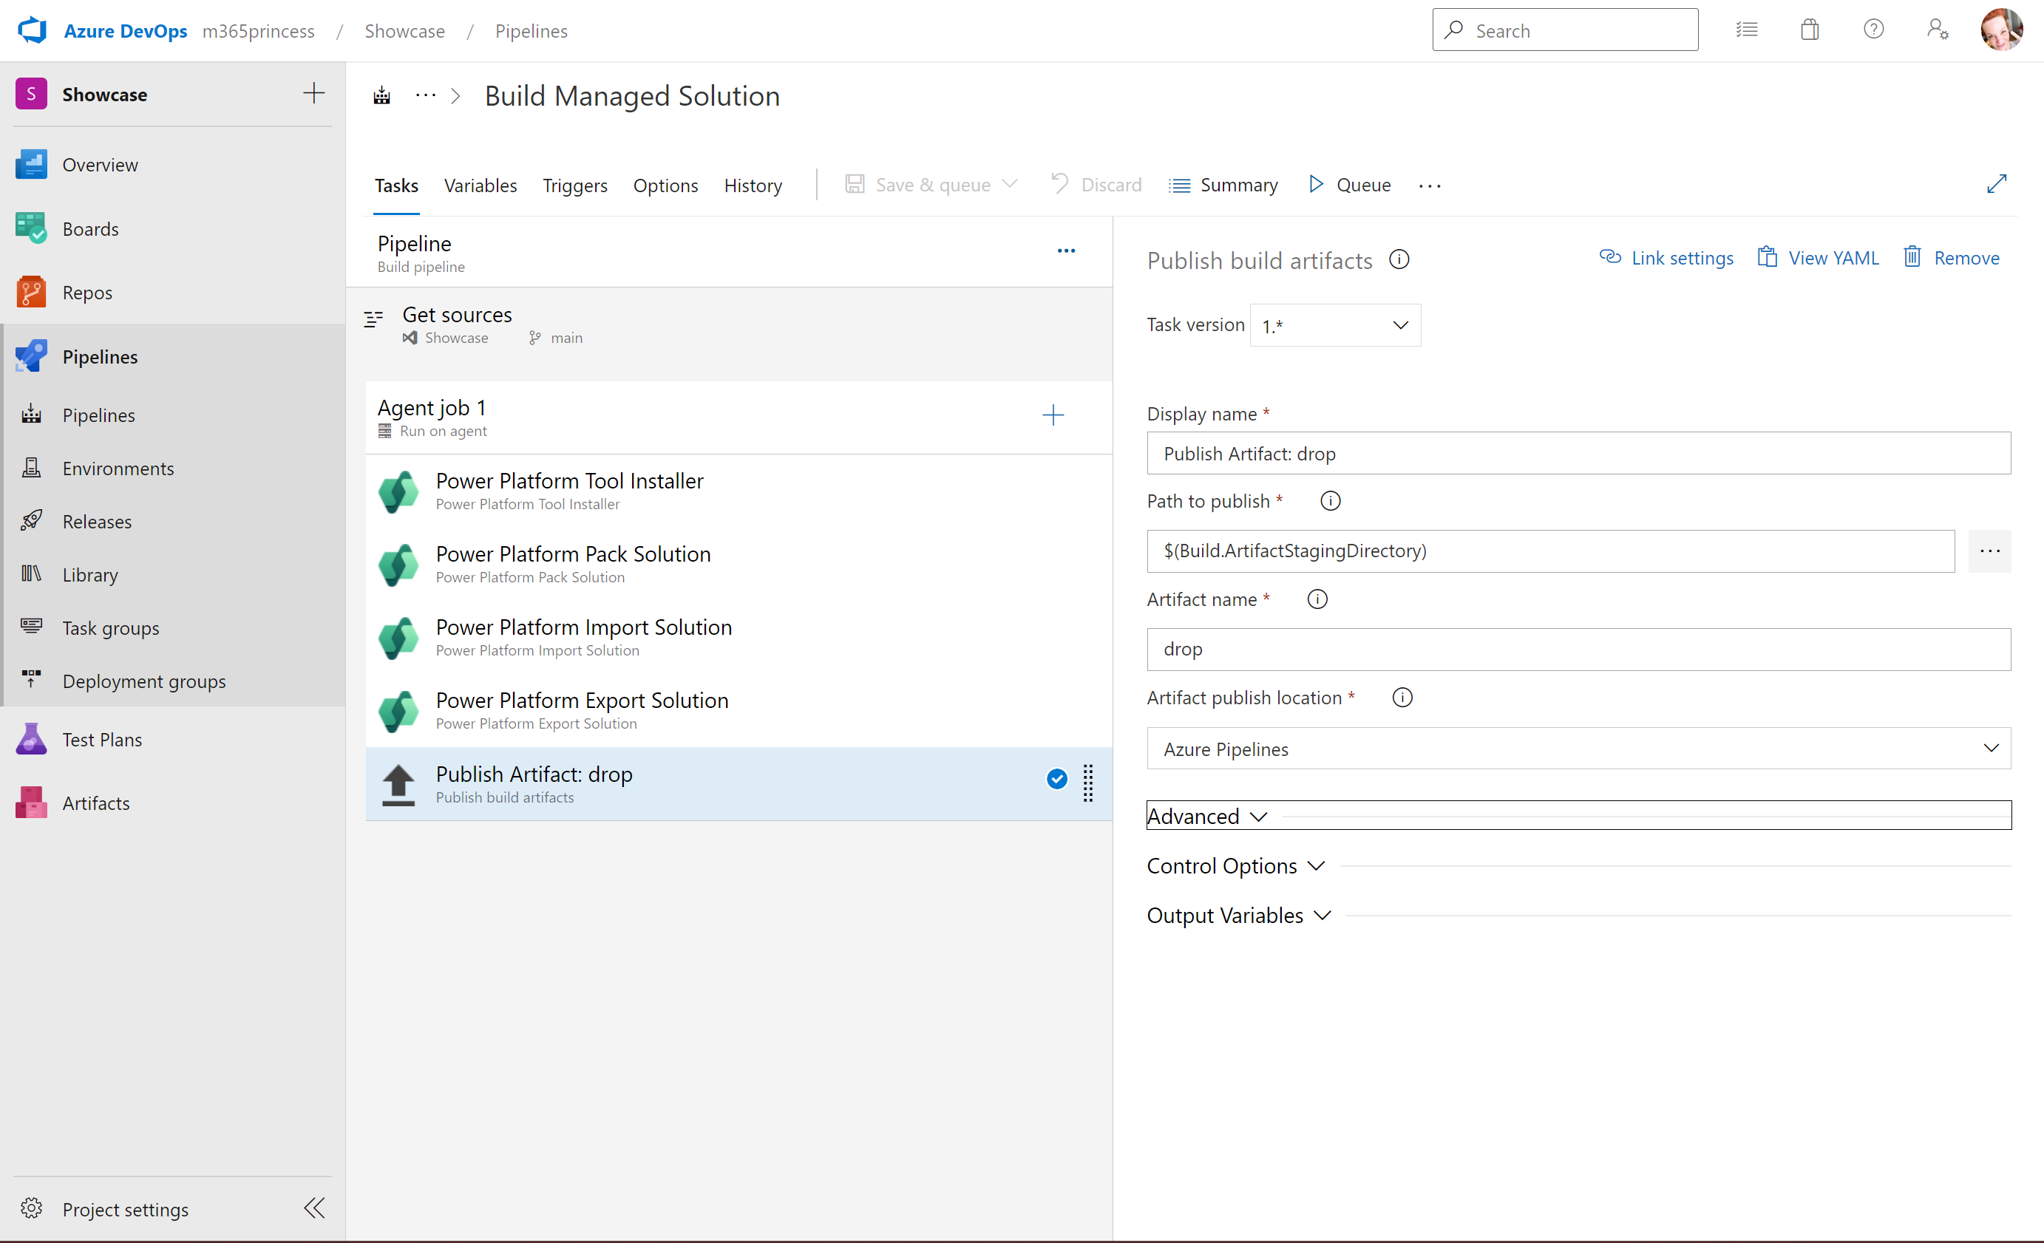Viewport: 2044px width, 1243px height.
Task: Switch to the Triggers tab
Action: pyautogui.click(x=575, y=185)
